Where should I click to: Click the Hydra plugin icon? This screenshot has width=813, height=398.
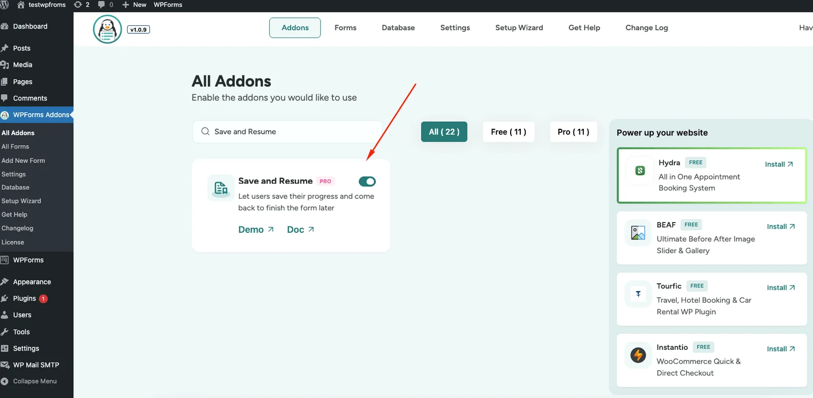(640, 171)
